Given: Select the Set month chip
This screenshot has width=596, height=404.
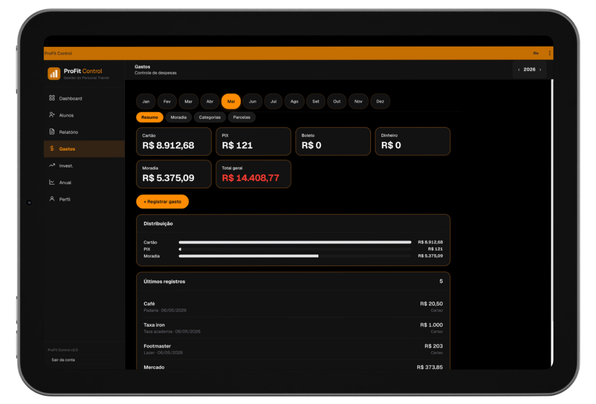Looking at the screenshot, I should pos(316,102).
